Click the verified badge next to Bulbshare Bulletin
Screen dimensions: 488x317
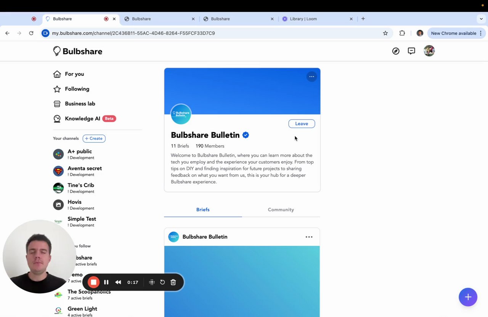click(246, 135)
